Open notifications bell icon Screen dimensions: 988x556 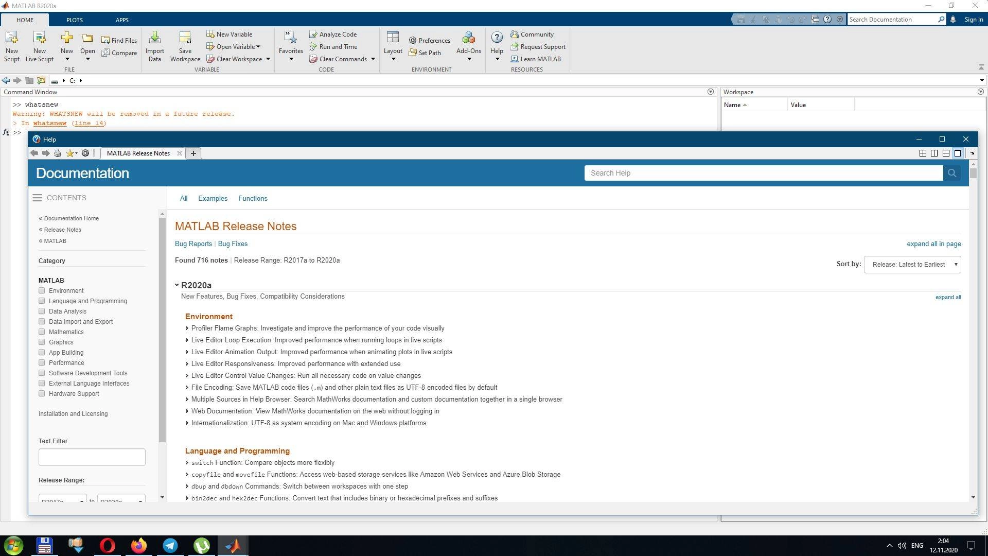953,19
